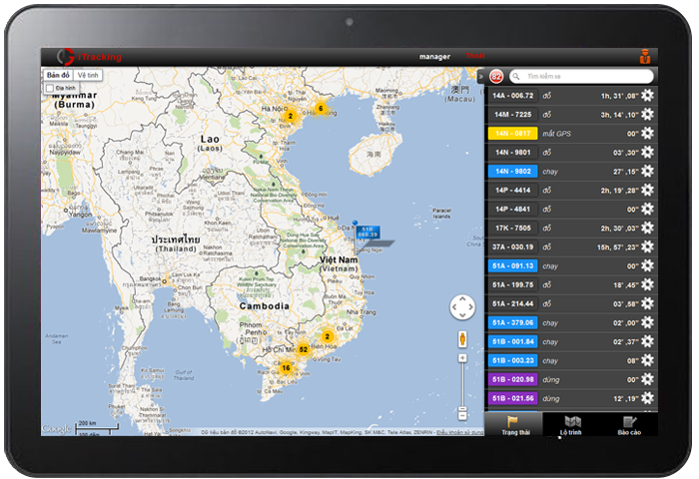Open the cluster marker 52 near Ho Chi Minh
Image resolution: width=699 pixels, height=479 pixels.
click(304, 349)
